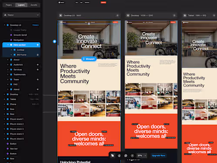Choose the comment bubble tool
Viewport: 217px width, 163px height.
point(126,156)
